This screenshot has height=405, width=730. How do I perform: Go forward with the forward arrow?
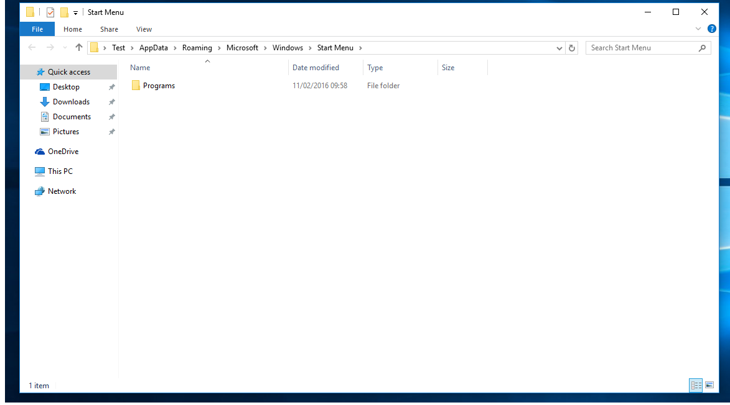[x=50, y=47]
